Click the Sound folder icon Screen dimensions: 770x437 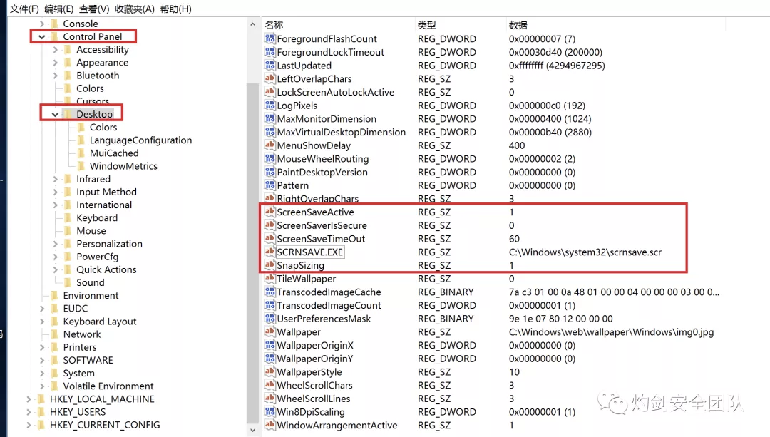[68, 282]
